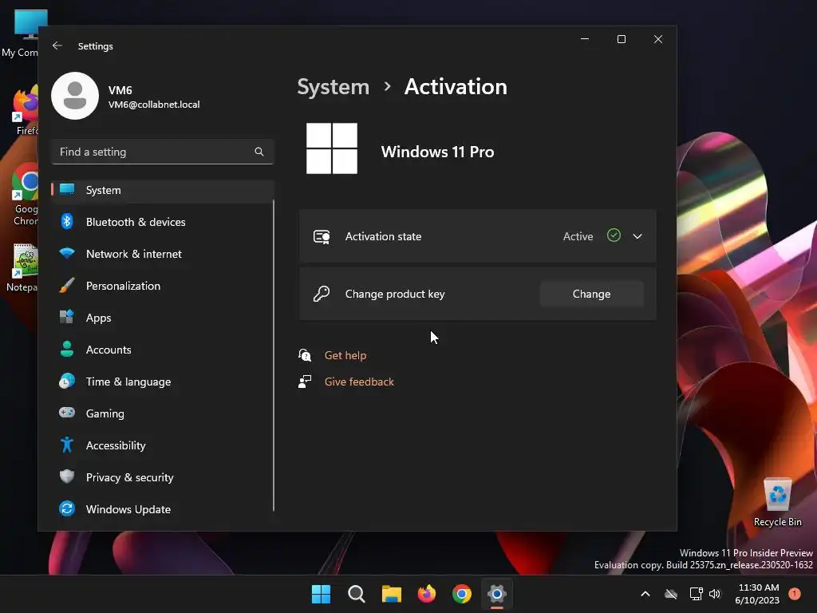
Task: Click the VM6 user avatar picture
Action: click(x=75, y=96)
